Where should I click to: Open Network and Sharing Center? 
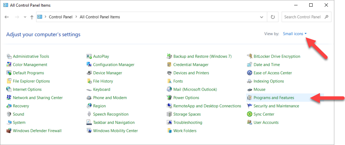(37, 98)
